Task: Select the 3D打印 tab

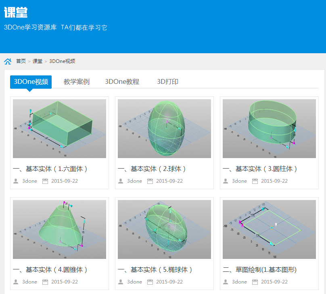Action: point(167,82)
